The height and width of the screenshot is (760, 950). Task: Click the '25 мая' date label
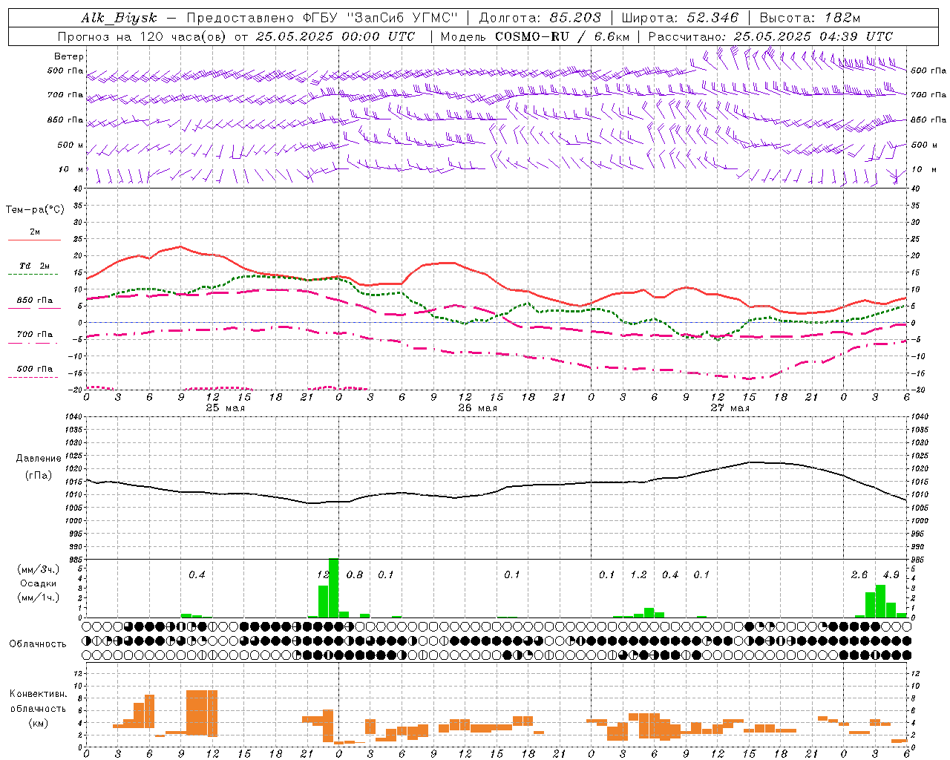(x=225, y=408)
